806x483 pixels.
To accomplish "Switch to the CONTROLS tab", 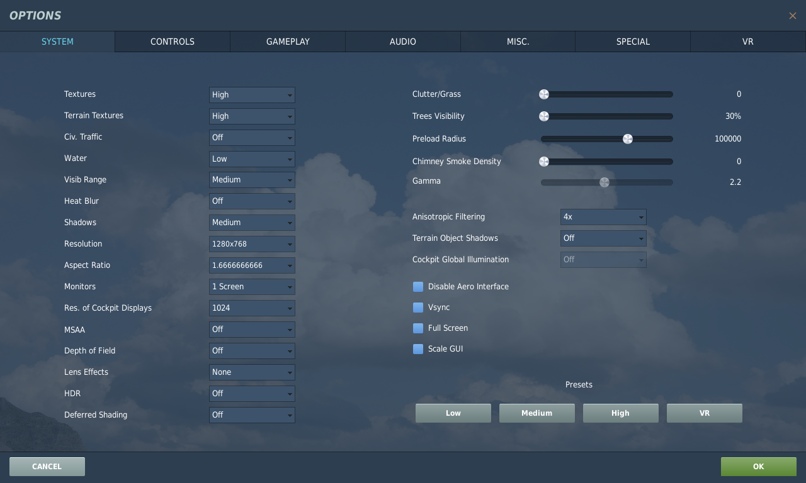I will (x=173, y=42).
